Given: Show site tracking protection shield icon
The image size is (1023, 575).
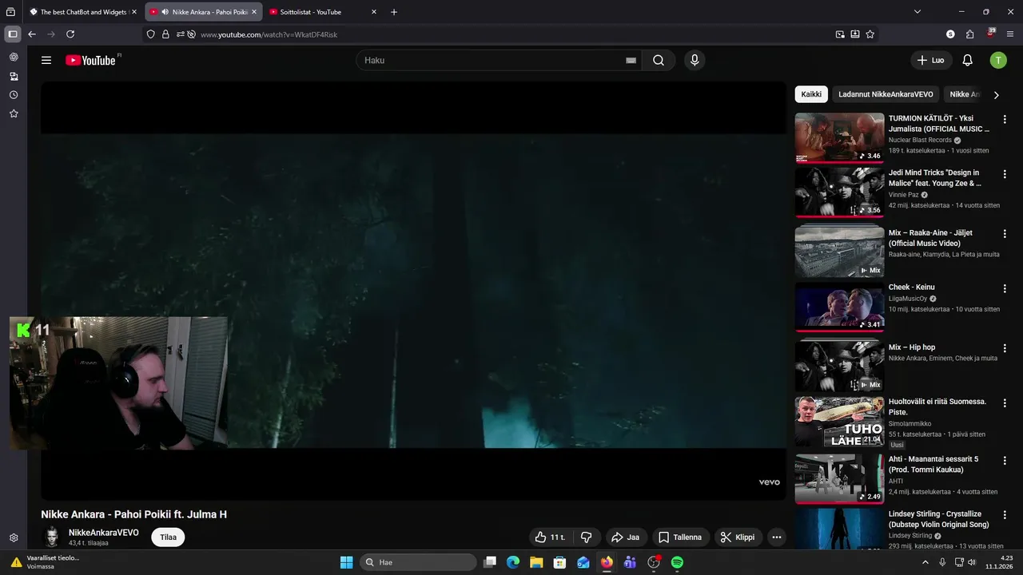Looking at the screenshot, I should click(x=151, y=34).
